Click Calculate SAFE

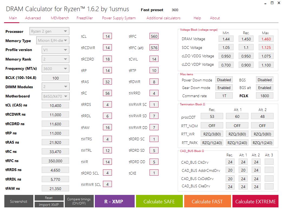tap(159, 201)
